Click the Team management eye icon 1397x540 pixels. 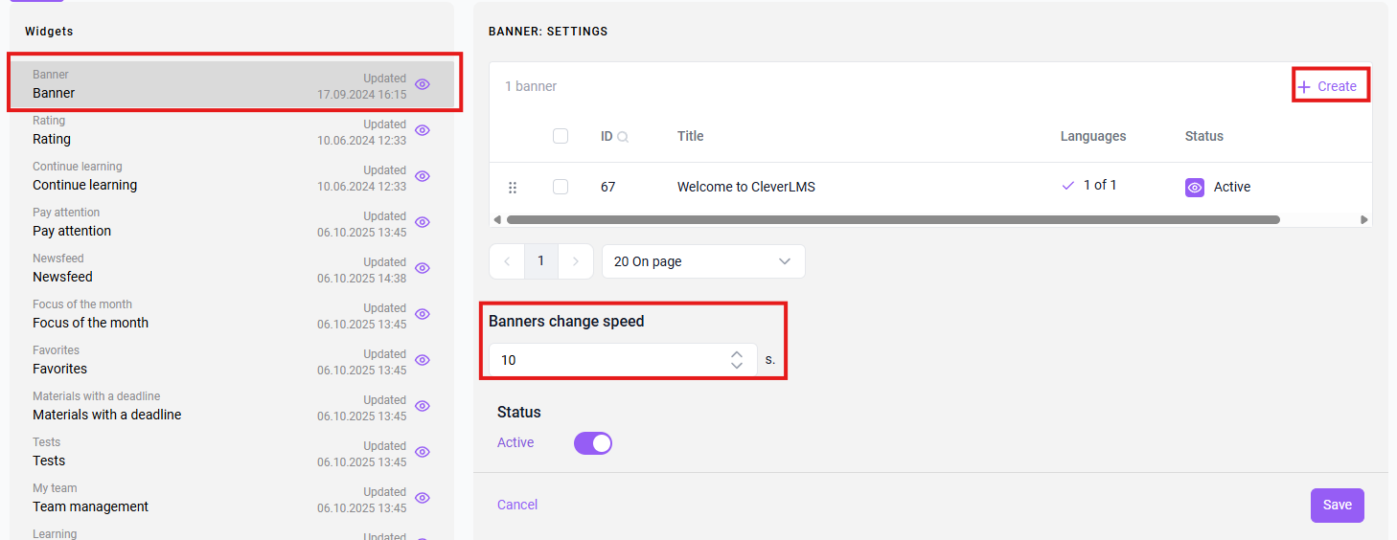pyautogui.click(x=423, y=498)
